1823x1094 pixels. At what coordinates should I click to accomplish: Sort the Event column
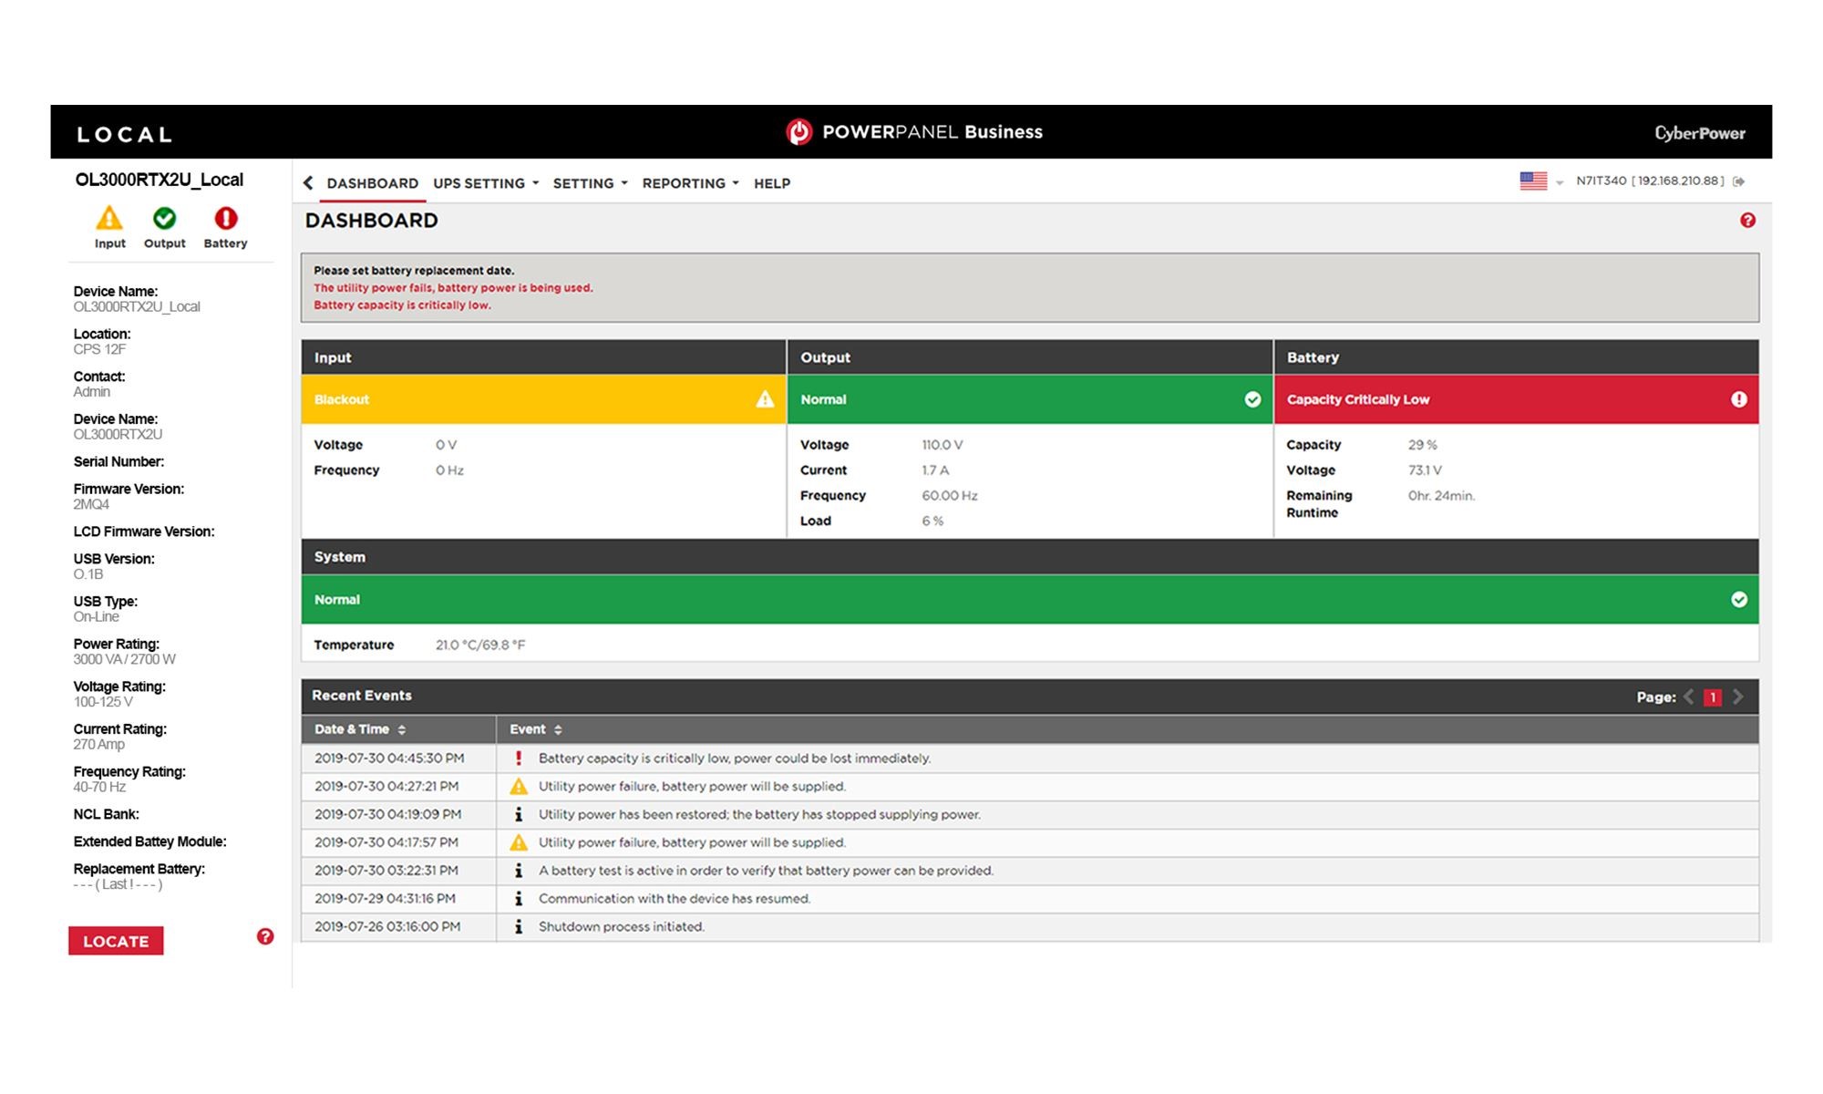pos(536,729)
